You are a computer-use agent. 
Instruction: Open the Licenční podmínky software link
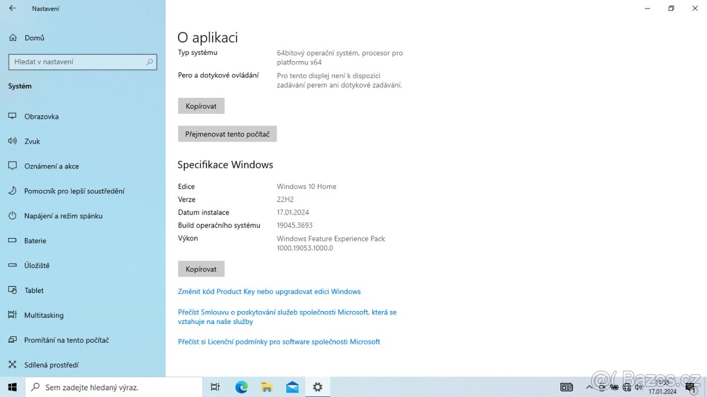coord(279,342)
